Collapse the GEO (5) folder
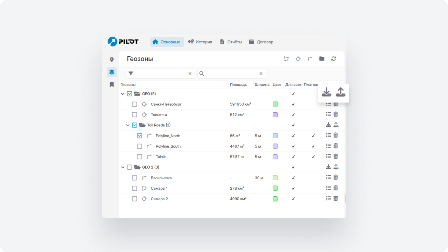This screenshot has width=448, height=252. tap(122, 94)
